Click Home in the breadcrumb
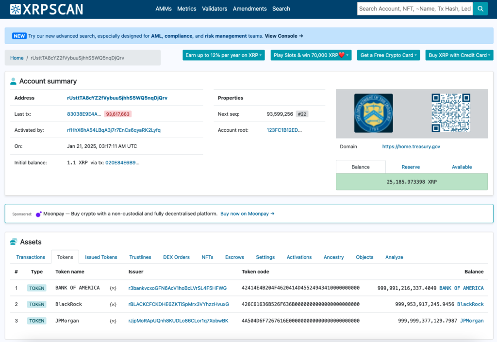 point(17,58)
